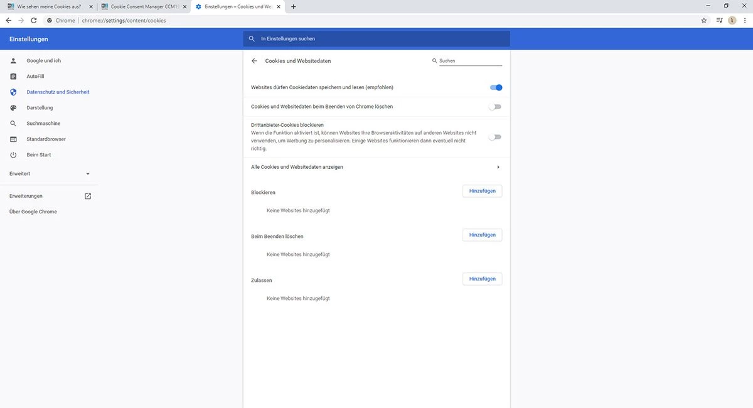Screen dimensions: 753x408
Task: Click the Datenschutz und Sicherheit shield icon
Action: (x=13, y=92)
